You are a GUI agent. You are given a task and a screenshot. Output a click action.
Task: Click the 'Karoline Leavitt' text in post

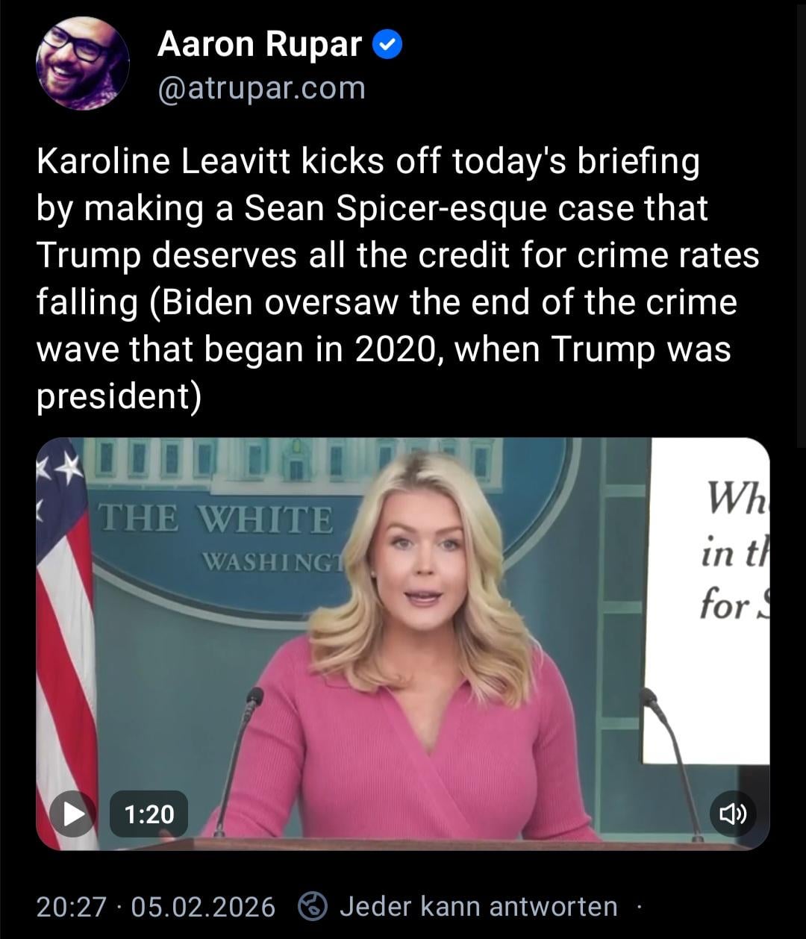(x=164, y=160)
